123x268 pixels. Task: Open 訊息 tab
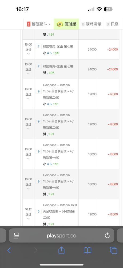pyautogui.click(x=112, y=24)
